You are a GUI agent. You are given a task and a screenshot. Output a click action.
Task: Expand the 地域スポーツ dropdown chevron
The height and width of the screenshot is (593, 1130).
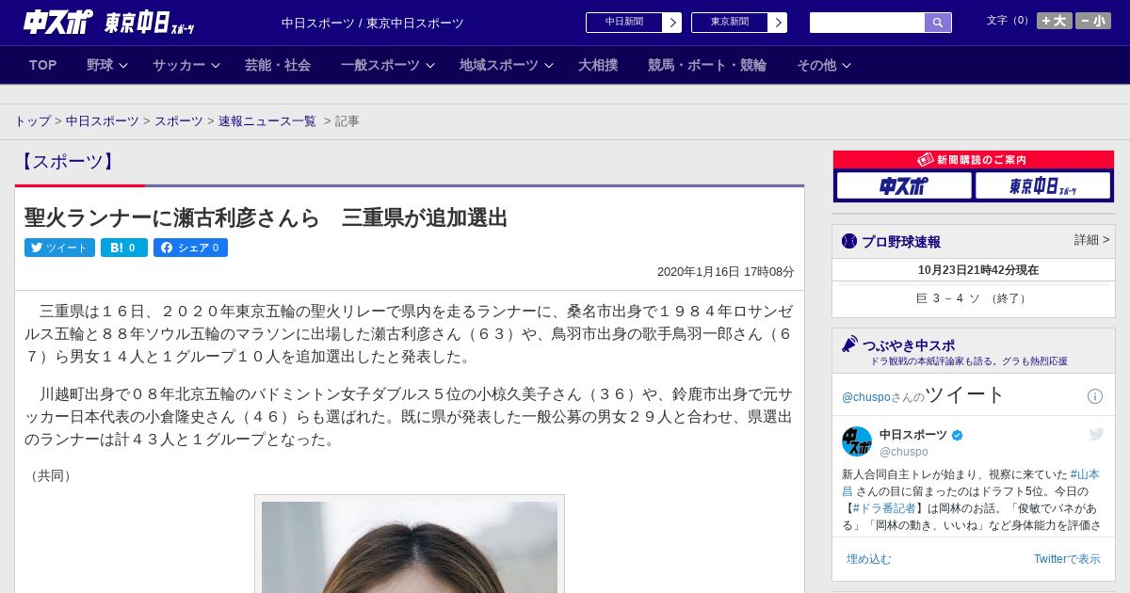[549, 66]
